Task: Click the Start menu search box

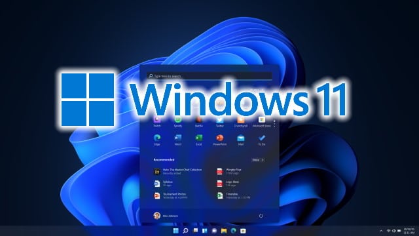Action: 209,76
